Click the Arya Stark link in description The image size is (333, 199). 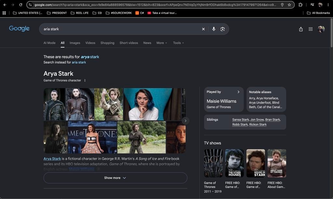[52, 159]
